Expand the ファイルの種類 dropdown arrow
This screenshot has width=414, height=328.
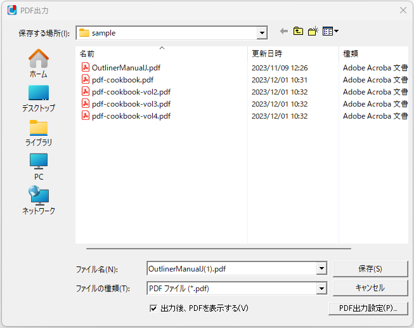point(321,289)
